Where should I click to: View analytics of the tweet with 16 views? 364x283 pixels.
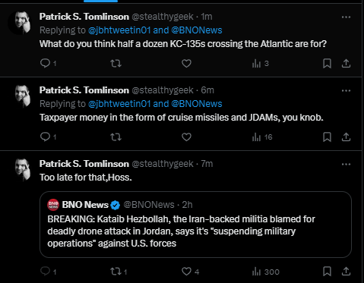[262, 137]
